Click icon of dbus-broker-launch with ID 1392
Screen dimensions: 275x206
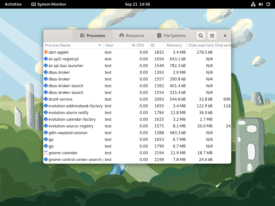coord(46,86)
